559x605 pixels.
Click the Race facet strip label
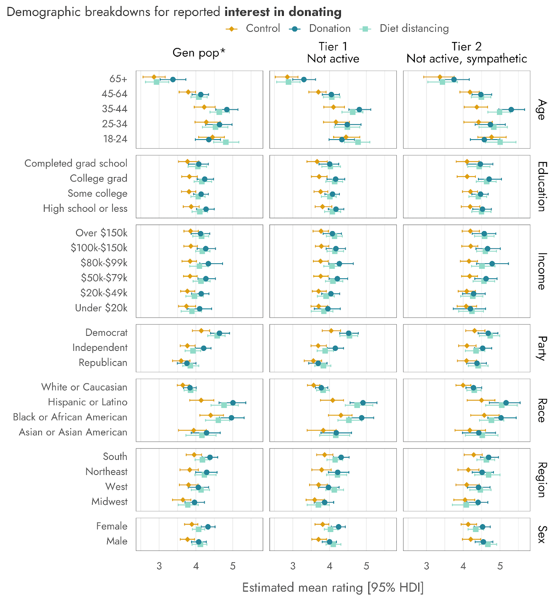click(541, 410)
